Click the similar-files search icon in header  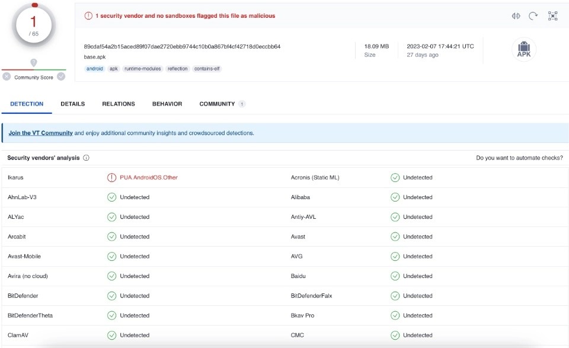click(x=516, y=16)
